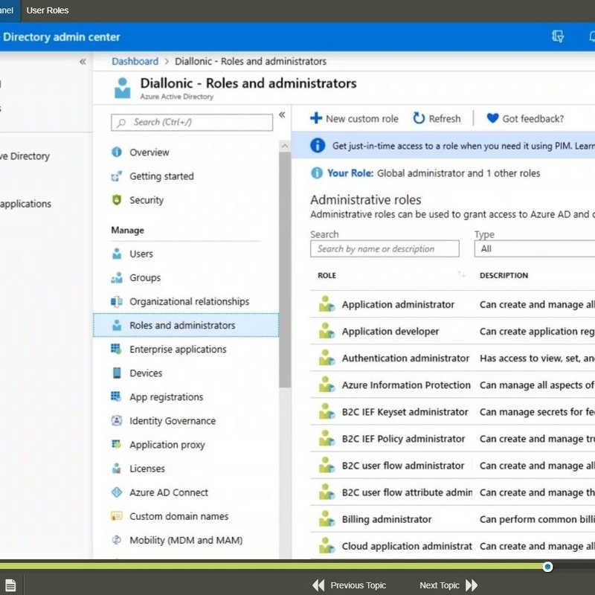Open Security in the side menu

pos(147,200)
